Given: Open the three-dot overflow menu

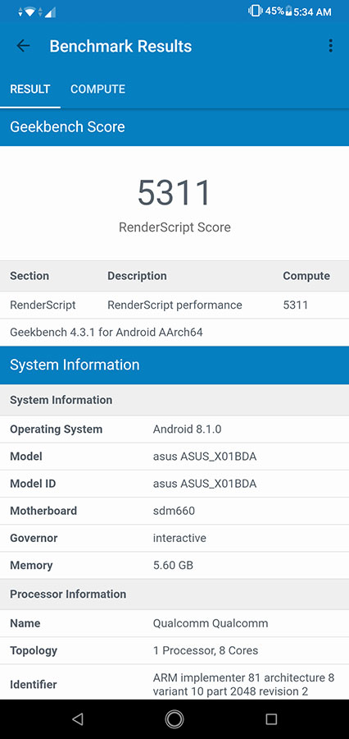Looking at the screenshot, I should (x=331, y=46).
